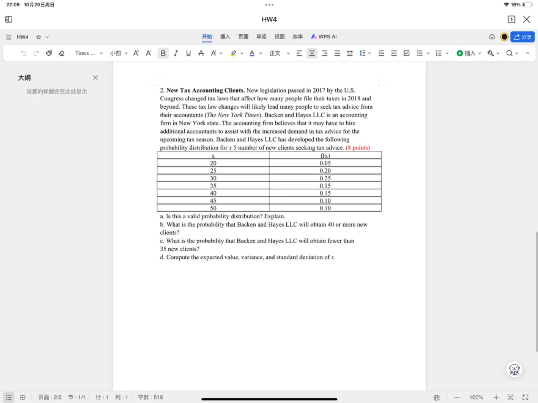Screen dimensions: 538x403
Task: Apply strikethrough formatting
Action: click(201, 53)
